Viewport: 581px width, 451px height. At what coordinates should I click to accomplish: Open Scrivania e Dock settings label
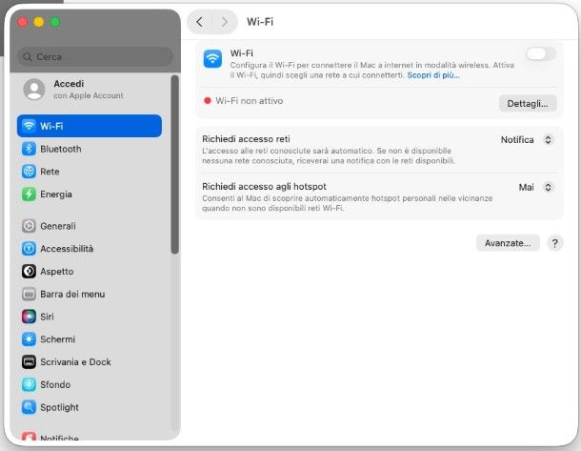point(75,361)
